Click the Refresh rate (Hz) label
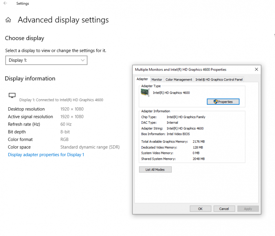The height and width of the screenshot is (236, 275). tap(24, 124)
